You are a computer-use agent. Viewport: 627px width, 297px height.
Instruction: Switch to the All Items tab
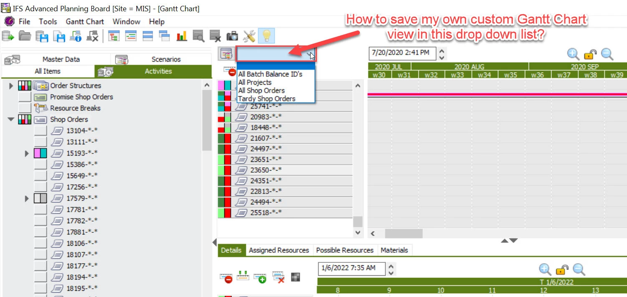(x=48, y=71)
